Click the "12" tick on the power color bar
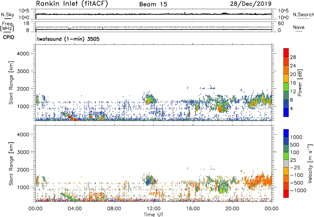 coord(293,92)
